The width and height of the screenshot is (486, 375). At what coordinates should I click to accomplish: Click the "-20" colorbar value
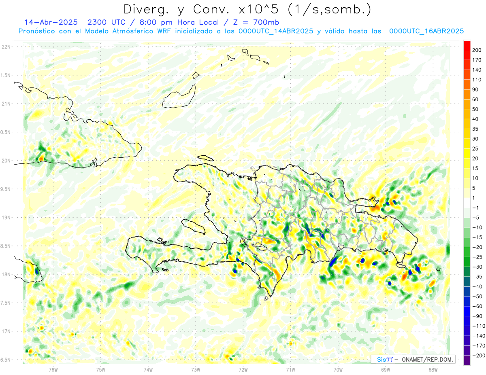pos(477,247)
